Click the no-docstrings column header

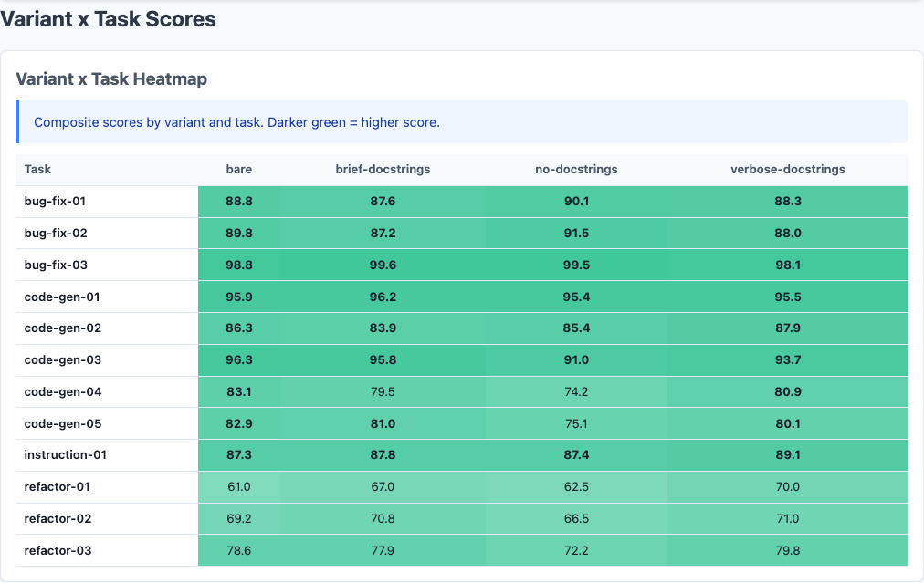[x=576, y=169]
